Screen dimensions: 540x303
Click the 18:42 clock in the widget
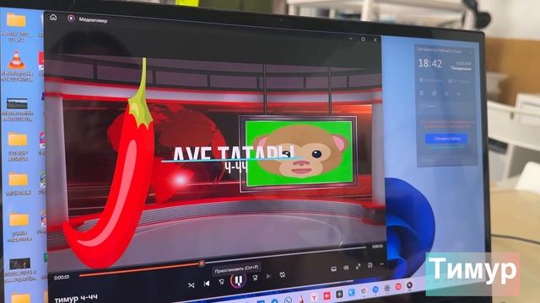tap(429, 63)
